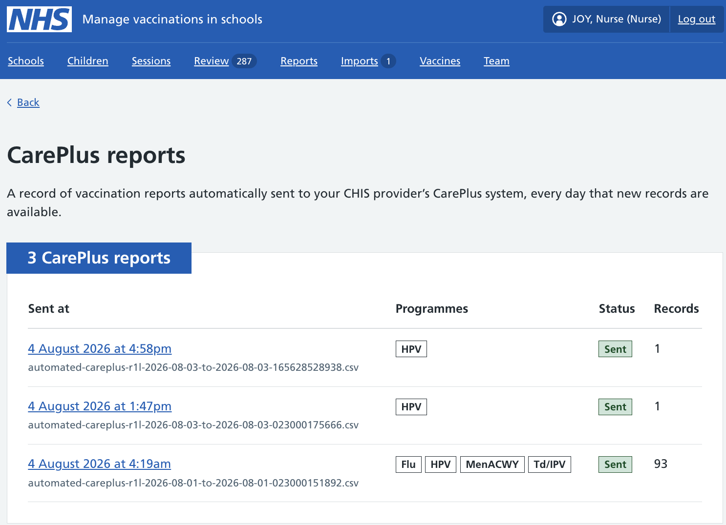The height and width of the screenshot is (525, 726).
Task: Click filename ending 165628528938.csv
Action: click(x=193, y=367)
